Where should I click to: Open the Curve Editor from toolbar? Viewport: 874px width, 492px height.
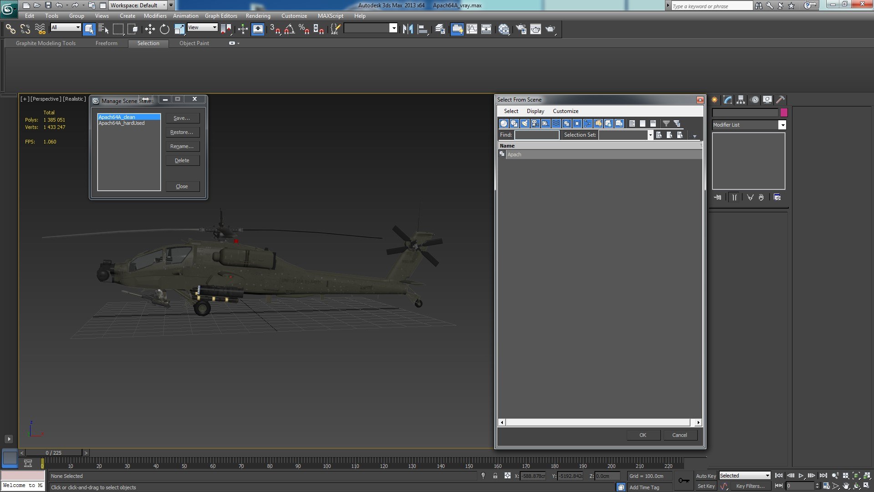472,29
